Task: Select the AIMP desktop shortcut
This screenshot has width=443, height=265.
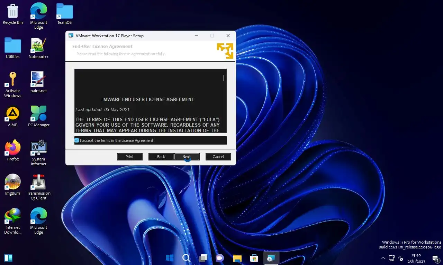Action: [x=13, y=117]
